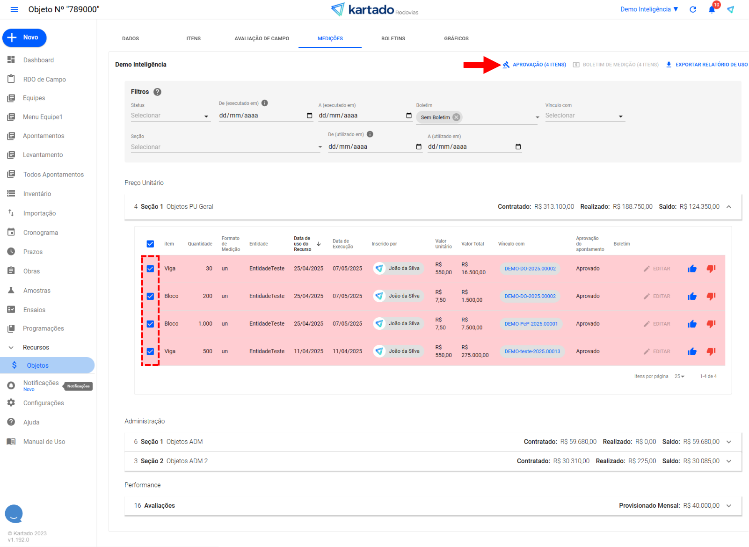Expand Seção 2 Objetos ADM 2
749x547 pixels.
[x=728, y=461]
